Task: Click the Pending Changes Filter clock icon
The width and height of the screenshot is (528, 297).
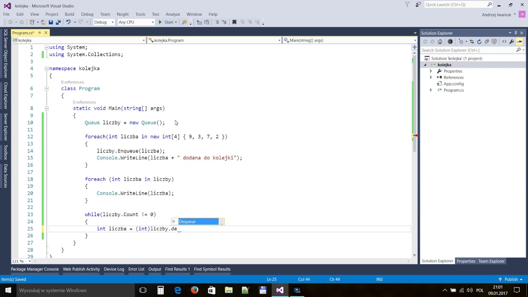Action: [x=461, y=42]
